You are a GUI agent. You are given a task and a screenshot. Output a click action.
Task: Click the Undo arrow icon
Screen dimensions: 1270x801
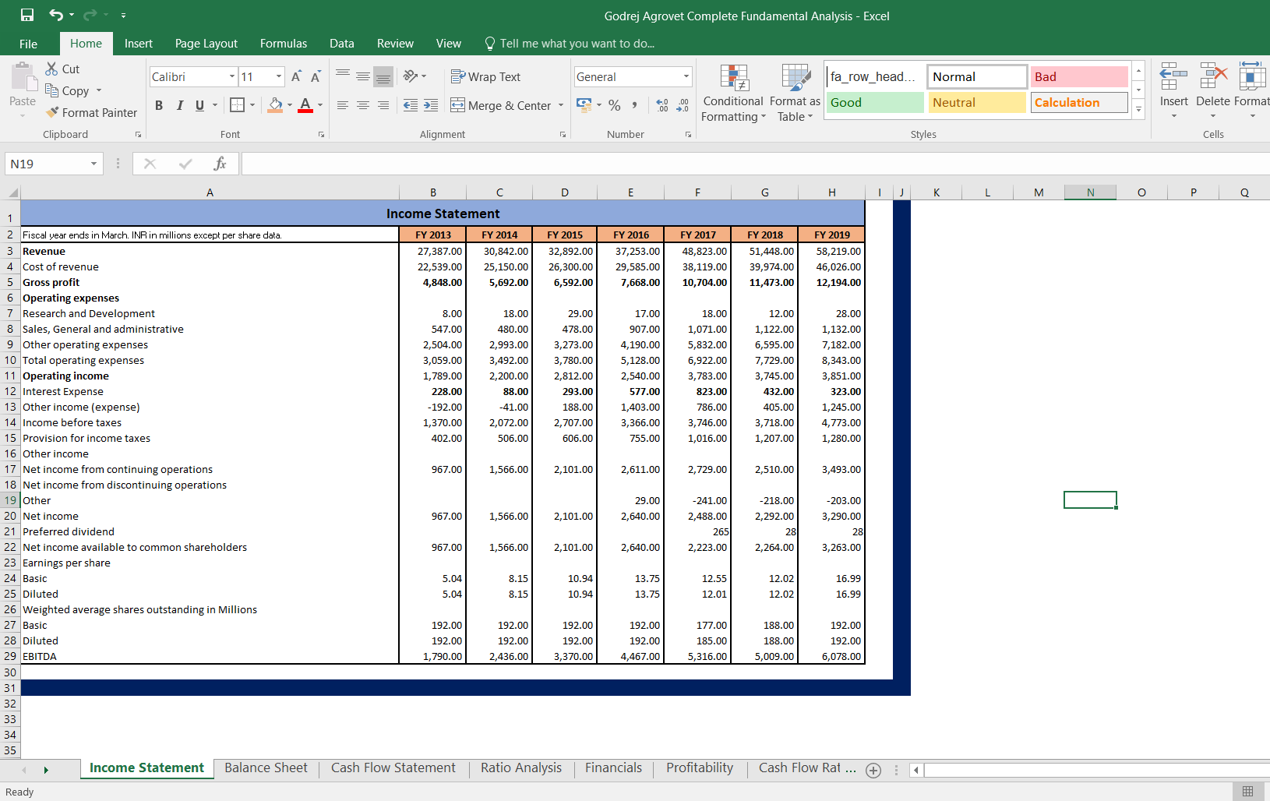coord(56,15)
